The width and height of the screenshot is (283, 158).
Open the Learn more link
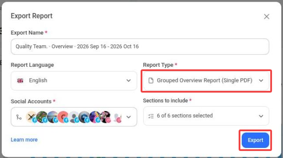(x=24, y=140)
